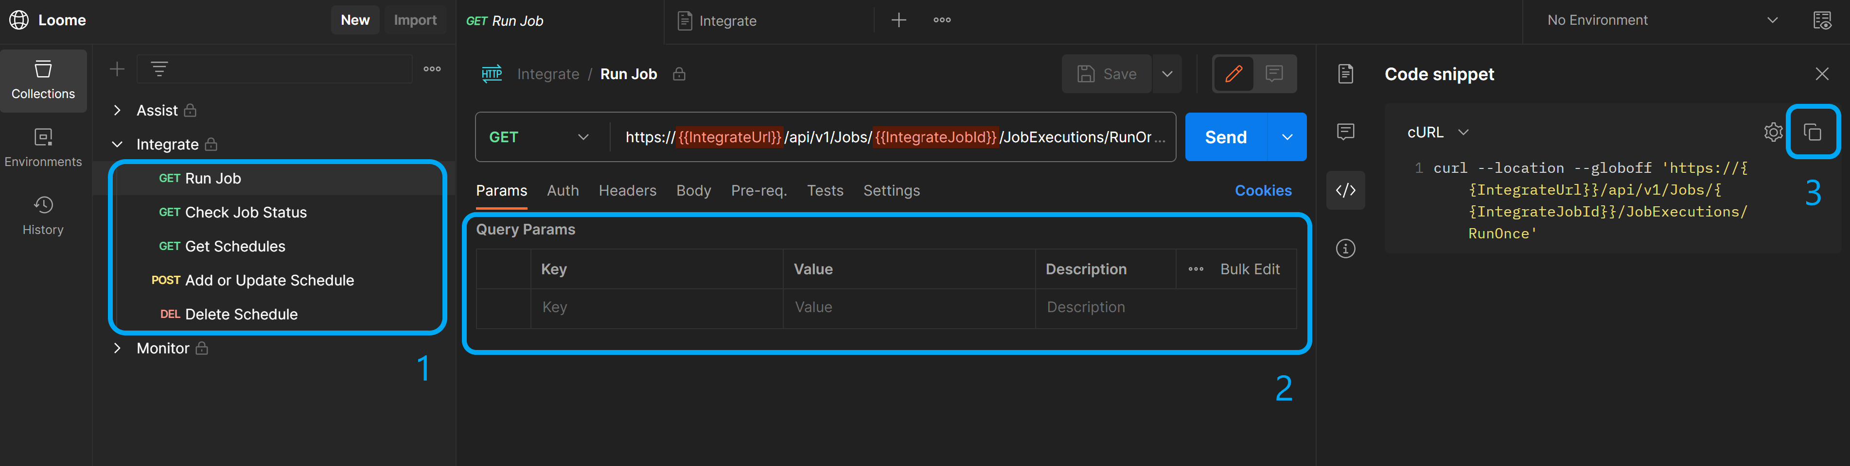Open a new request tab with the plus icon
This screenshot has width=1850, height=466.
(899, 20)
